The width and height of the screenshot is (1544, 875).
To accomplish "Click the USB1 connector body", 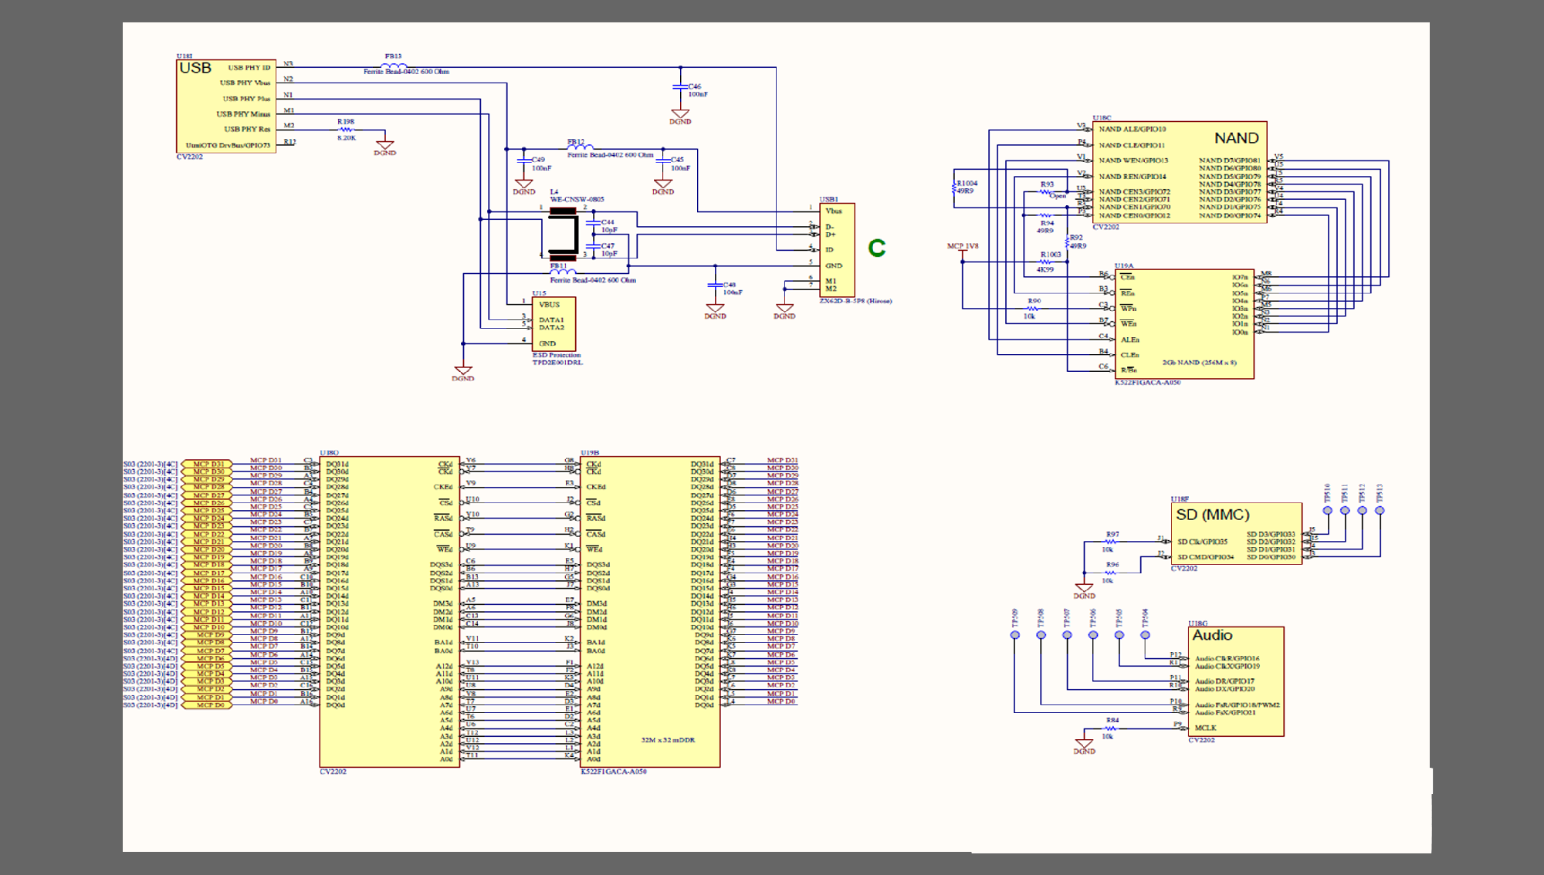I will 837,250.
